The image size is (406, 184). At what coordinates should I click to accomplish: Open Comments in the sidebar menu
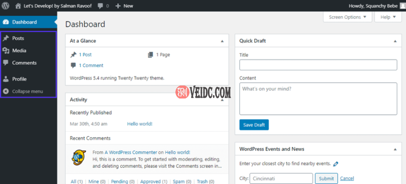coord(24,63)
